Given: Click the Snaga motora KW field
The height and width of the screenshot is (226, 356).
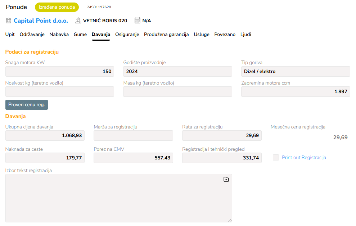Looking at the screenshot, I should (x=60, y=71).
